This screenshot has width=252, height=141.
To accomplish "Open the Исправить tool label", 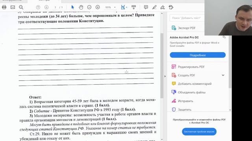I will point(185,101).
